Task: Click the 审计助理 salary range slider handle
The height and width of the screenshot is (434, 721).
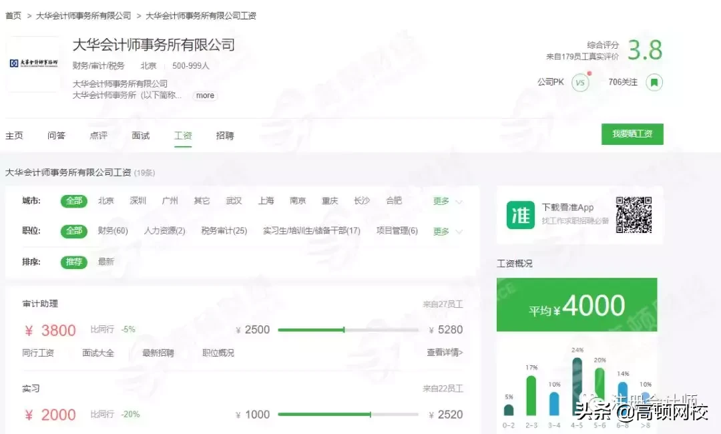Action: [x=344, y=330]
